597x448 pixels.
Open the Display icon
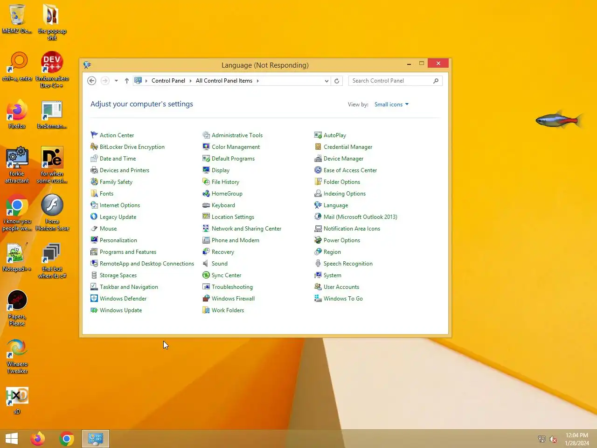[206, 170]
